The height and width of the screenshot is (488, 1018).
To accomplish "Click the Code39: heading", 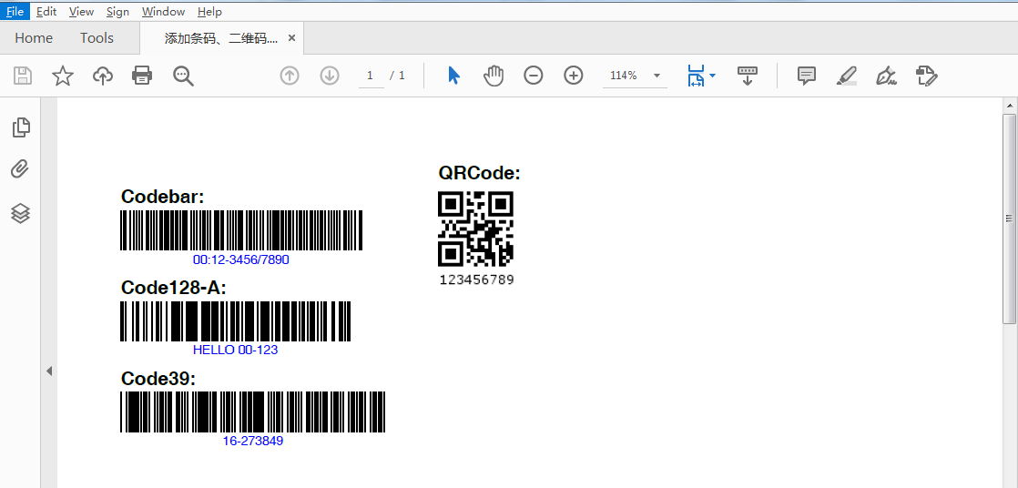I will [x=158, y=379].
